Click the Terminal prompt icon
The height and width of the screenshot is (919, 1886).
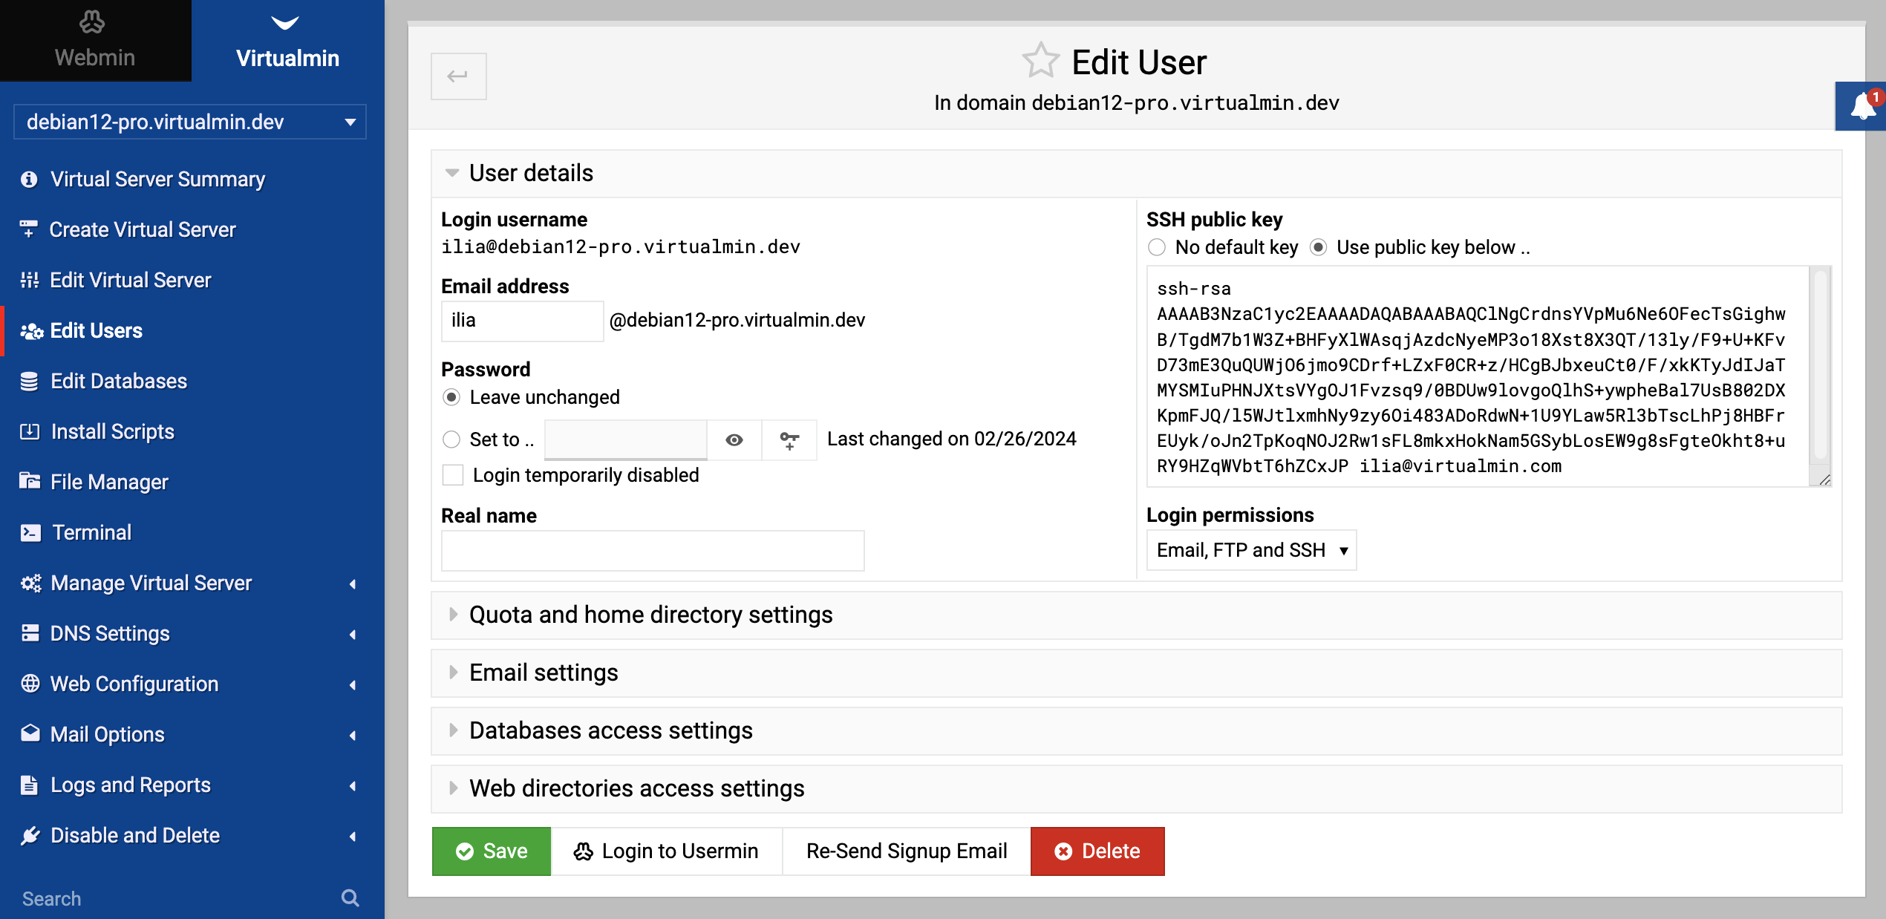pos(30,532)
